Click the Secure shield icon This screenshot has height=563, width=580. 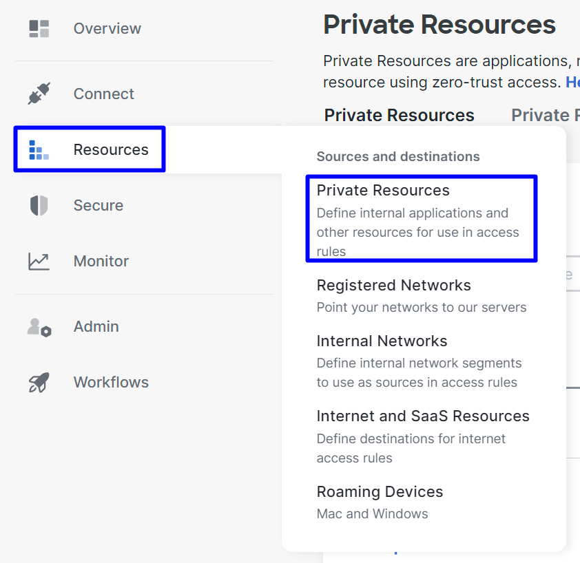[39, 205]
